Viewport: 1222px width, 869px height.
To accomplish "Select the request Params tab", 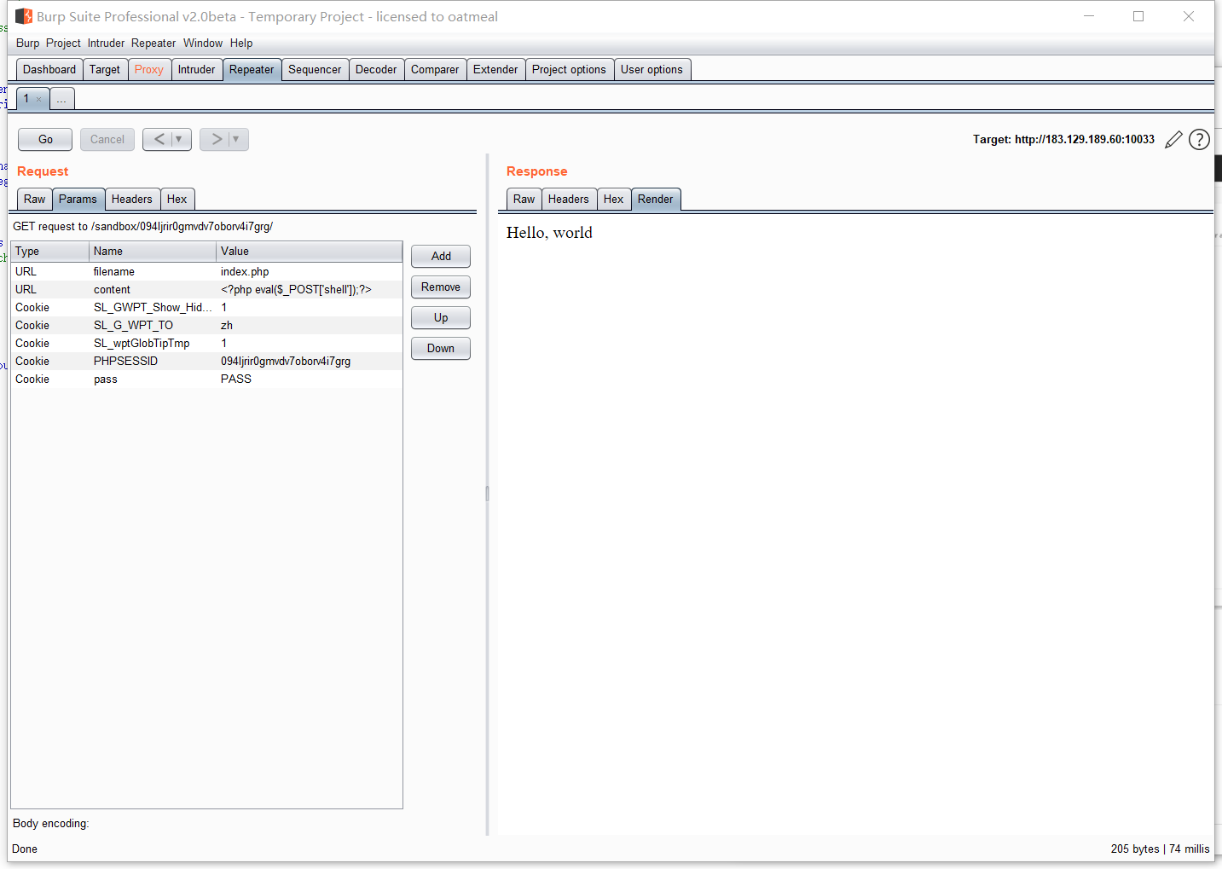I will (78, 200).
